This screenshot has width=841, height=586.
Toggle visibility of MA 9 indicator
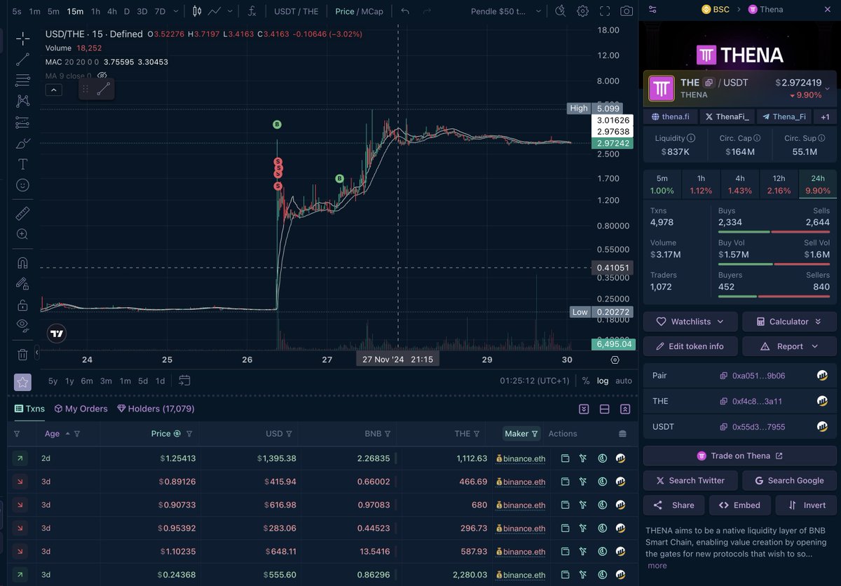(x=102, y=76)
